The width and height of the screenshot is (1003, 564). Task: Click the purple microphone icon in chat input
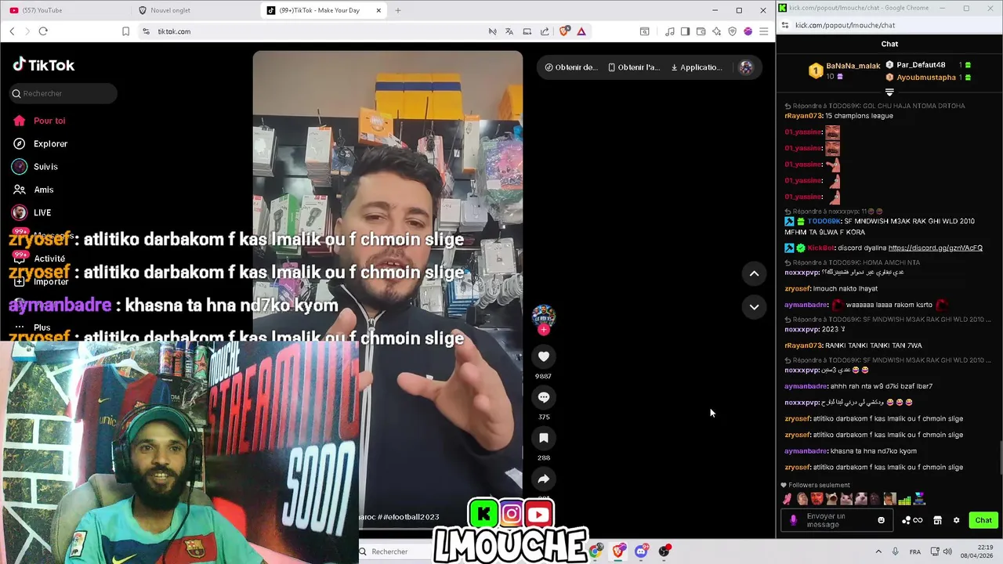[793, 520]
